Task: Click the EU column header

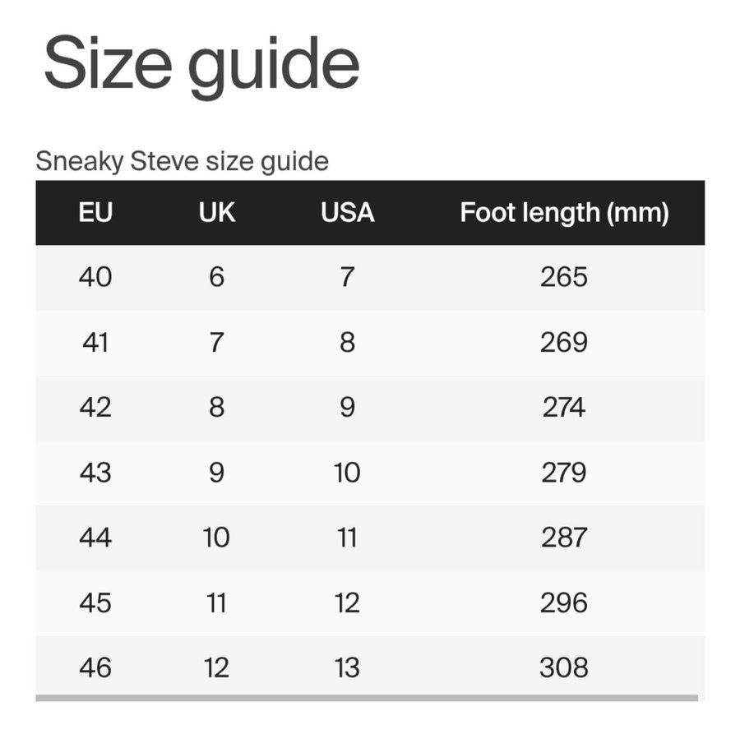Action: (x=95, y=213)
